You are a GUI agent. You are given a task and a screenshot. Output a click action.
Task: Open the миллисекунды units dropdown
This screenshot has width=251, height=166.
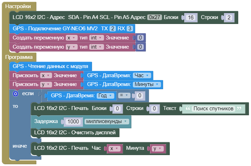[x=107, y=121]
